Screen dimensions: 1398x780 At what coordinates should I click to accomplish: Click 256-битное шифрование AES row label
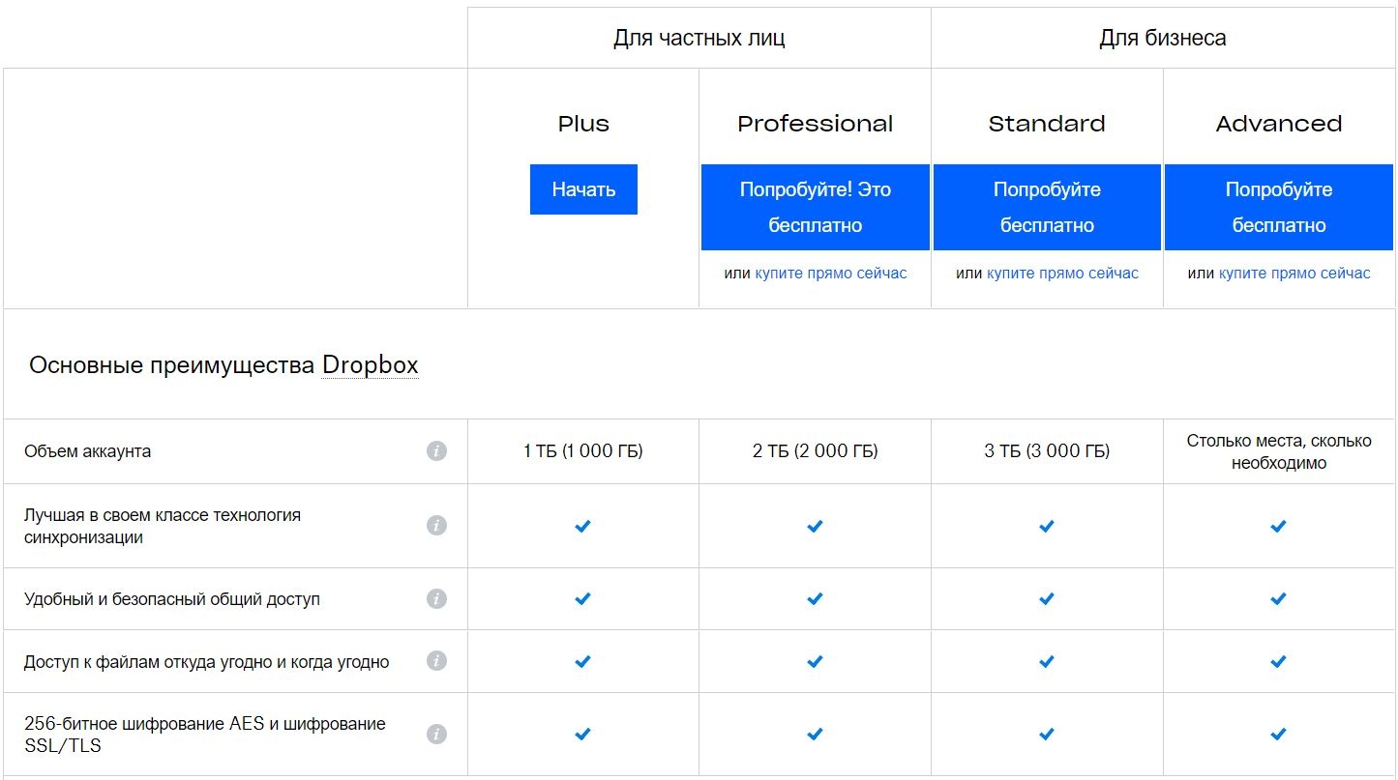pyautogui.click(x=205, y=735)
